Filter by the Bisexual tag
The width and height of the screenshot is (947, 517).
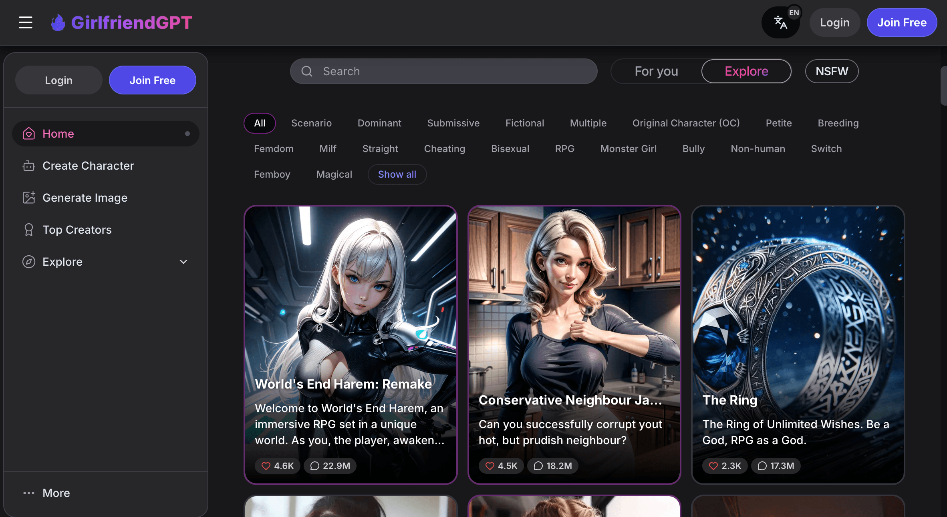[510, 149]
